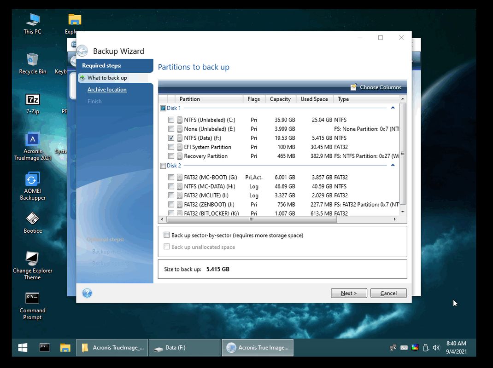The width and height of the screenshot is (493, 368).
Task: Maximize the Backup Wizard window
Action: 381,38
